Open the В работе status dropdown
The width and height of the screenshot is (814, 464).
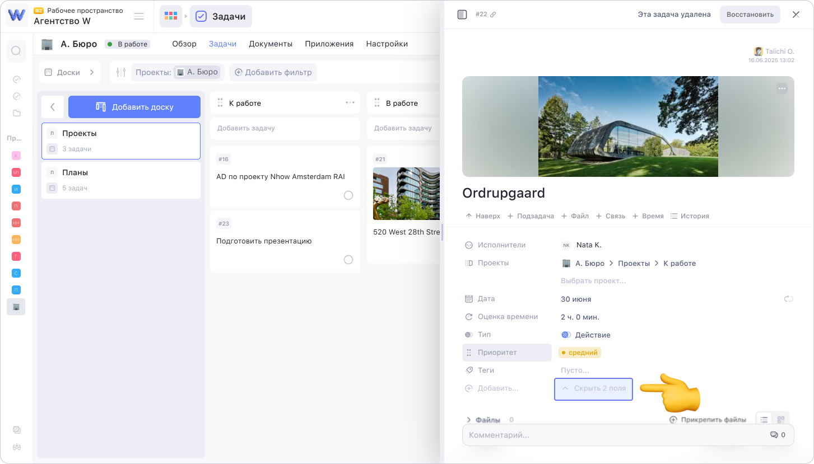pyautogui.click(x=127, y=44)
